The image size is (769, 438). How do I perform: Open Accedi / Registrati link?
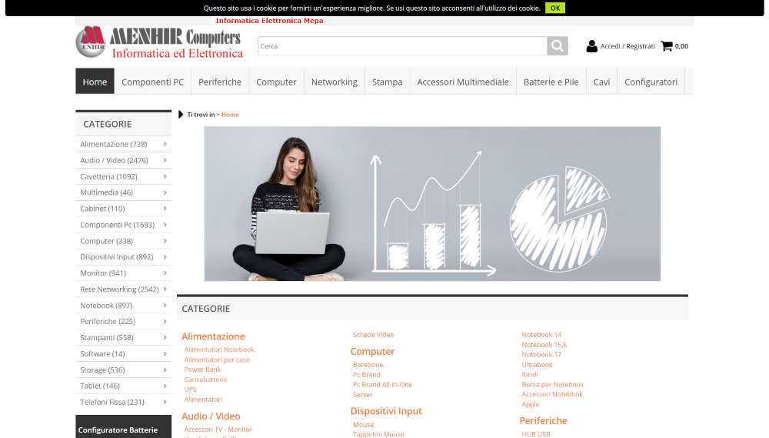(x=628, y=46)
